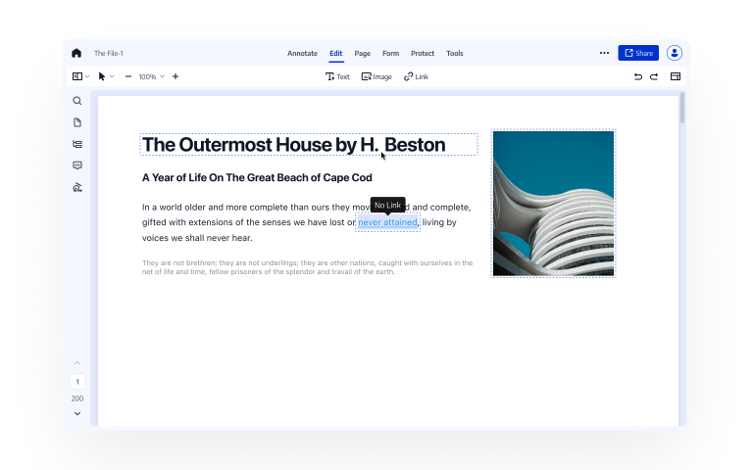Zoom out with the minus icon
753x470 pixels.
128,76
